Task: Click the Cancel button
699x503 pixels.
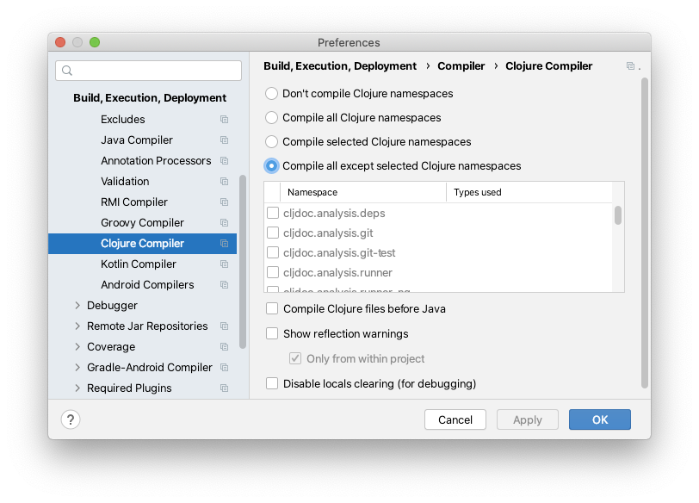Action: tap(455, 419)
